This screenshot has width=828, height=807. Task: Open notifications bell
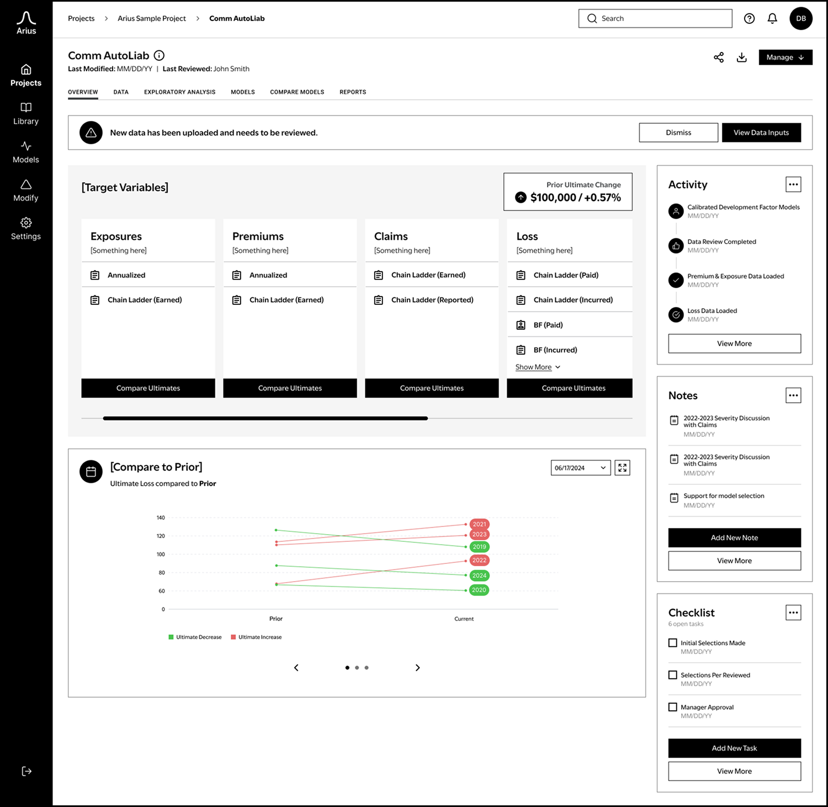(772, 18)
